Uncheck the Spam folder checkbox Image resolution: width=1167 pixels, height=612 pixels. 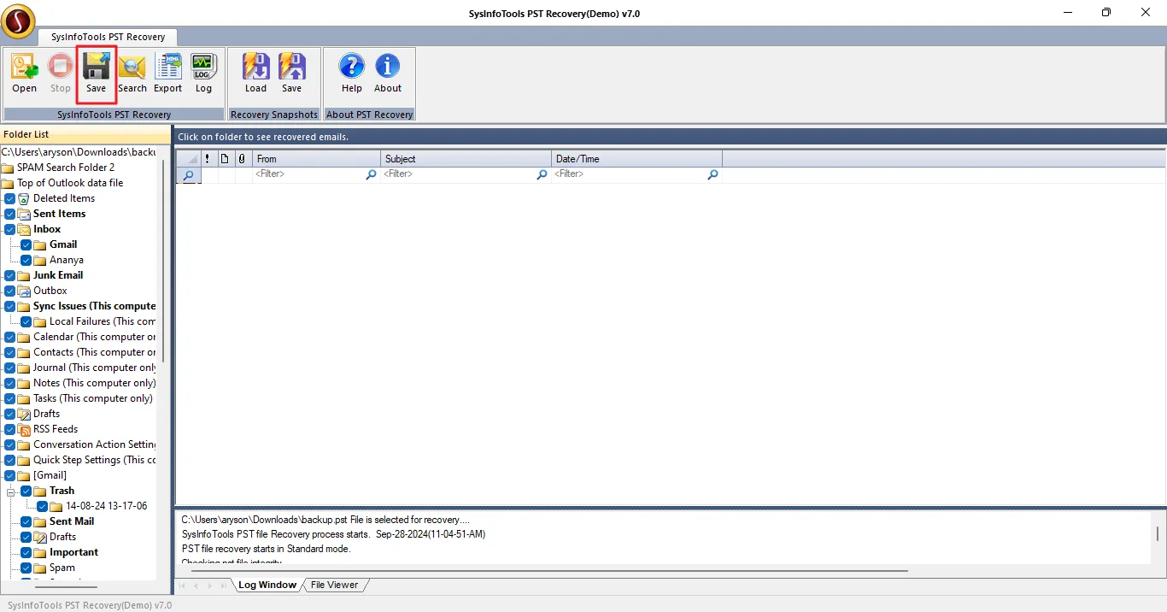[26, 568]
